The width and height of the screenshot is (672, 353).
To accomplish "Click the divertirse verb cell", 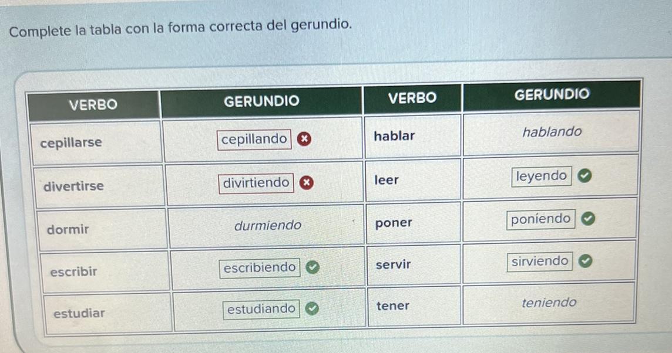I will (99, 186).
